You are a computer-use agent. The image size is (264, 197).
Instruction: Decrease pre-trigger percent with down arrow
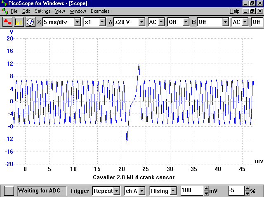pyautogui.click(x=247, y=193)
